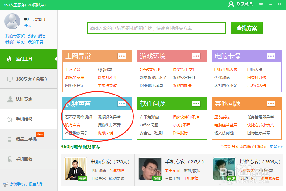Viewport: 286px width, 191px height.
Task: Click the person icon beside 认证专家
Action: [x=10, y=99]
